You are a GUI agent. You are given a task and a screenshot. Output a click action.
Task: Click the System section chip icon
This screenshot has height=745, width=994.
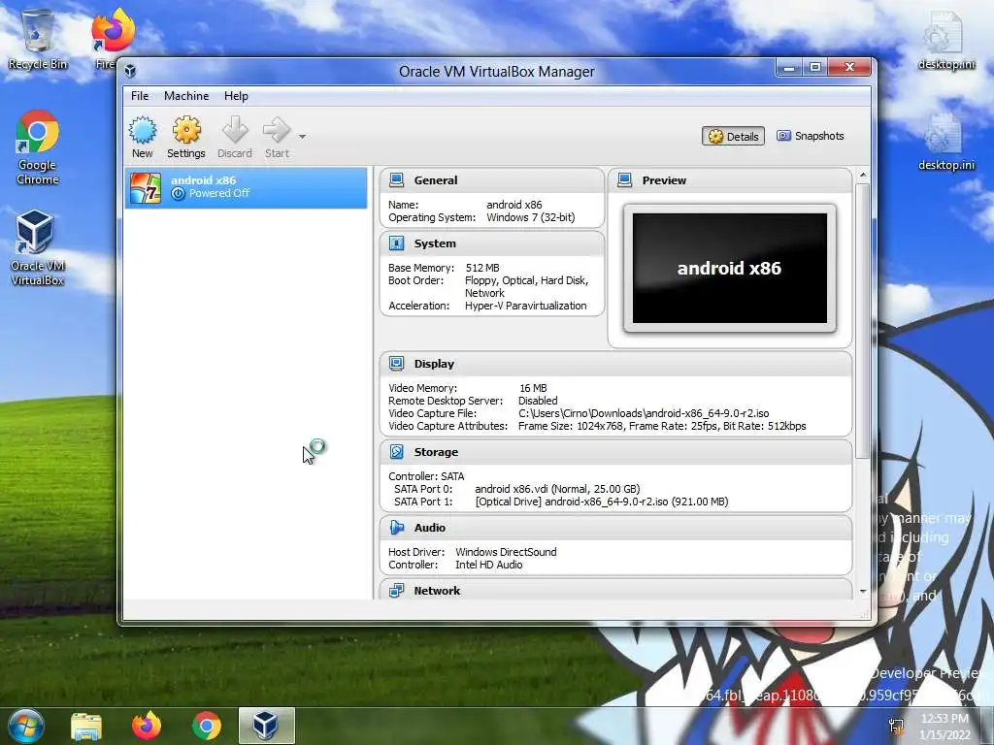[x=397, y=243]
